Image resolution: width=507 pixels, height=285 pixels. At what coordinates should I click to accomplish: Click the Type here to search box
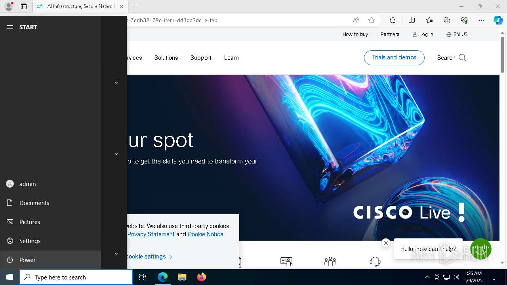point(76,277)
